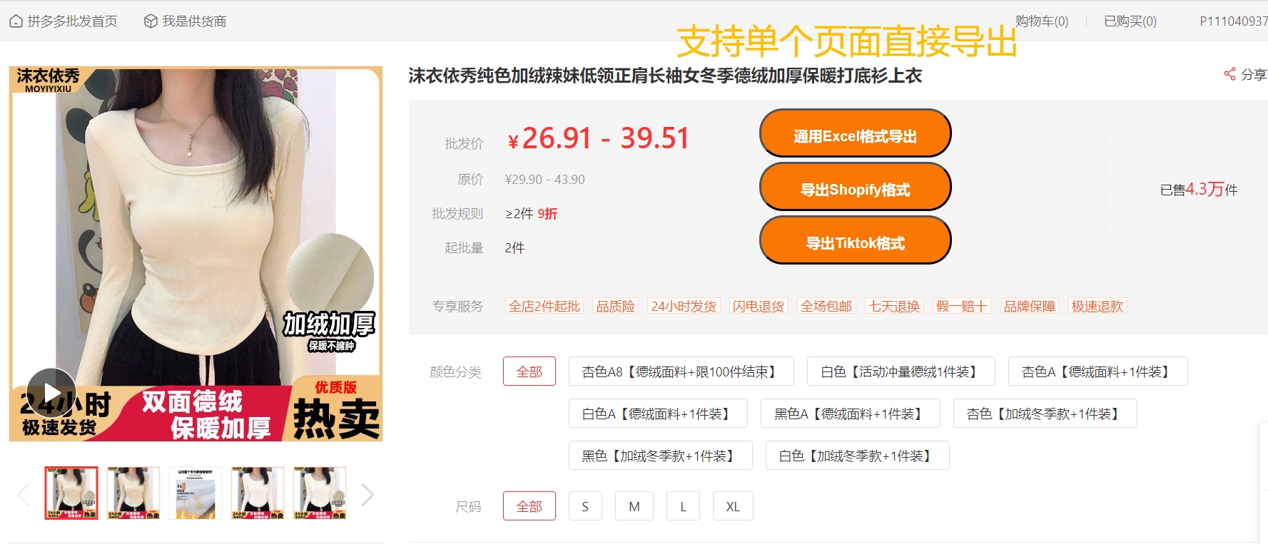
Task: Open 购物车(0) link
Action: tap(1042, 21)
